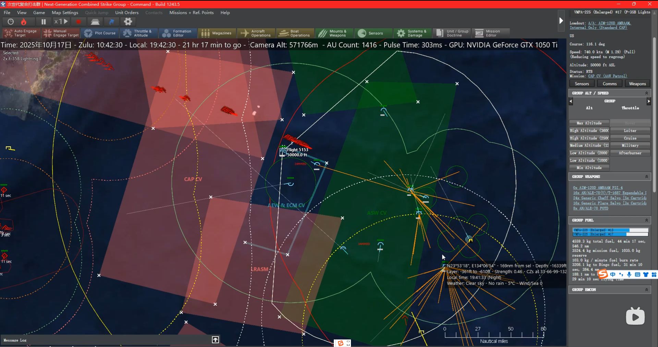Click the clock time-mode icon in toolbar
The height and width of the screenshot is (347, 658).
click(11, 22)
